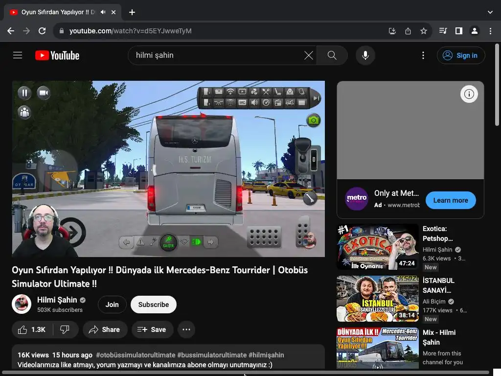The width and height of the screenshot is (501, 376).
Task: Click the vertical page scrollbar
Action: click(x=497, y=85)
